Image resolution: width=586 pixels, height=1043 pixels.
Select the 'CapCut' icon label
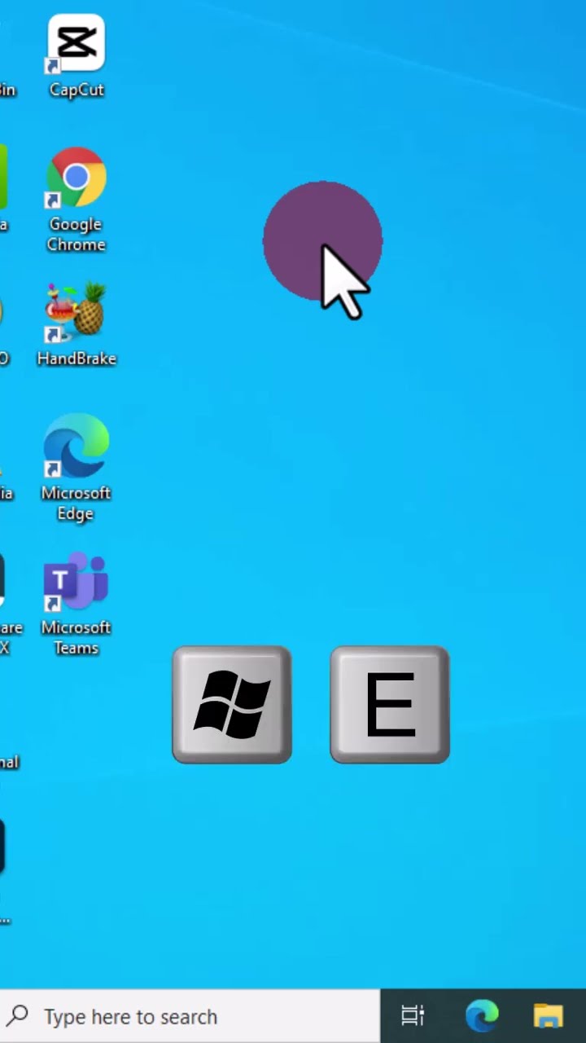[77, 90]
